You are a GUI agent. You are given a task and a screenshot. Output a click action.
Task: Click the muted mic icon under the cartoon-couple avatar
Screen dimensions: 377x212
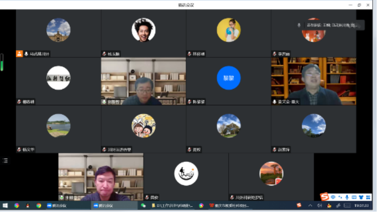[104, 149]
